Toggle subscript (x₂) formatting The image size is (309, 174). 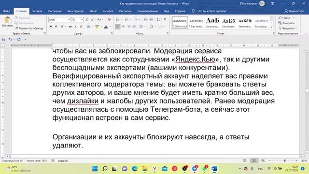click(76, 27)
